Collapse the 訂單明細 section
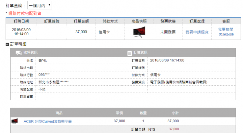This screenshot has width=243, height=133. [x=7, y=44]
